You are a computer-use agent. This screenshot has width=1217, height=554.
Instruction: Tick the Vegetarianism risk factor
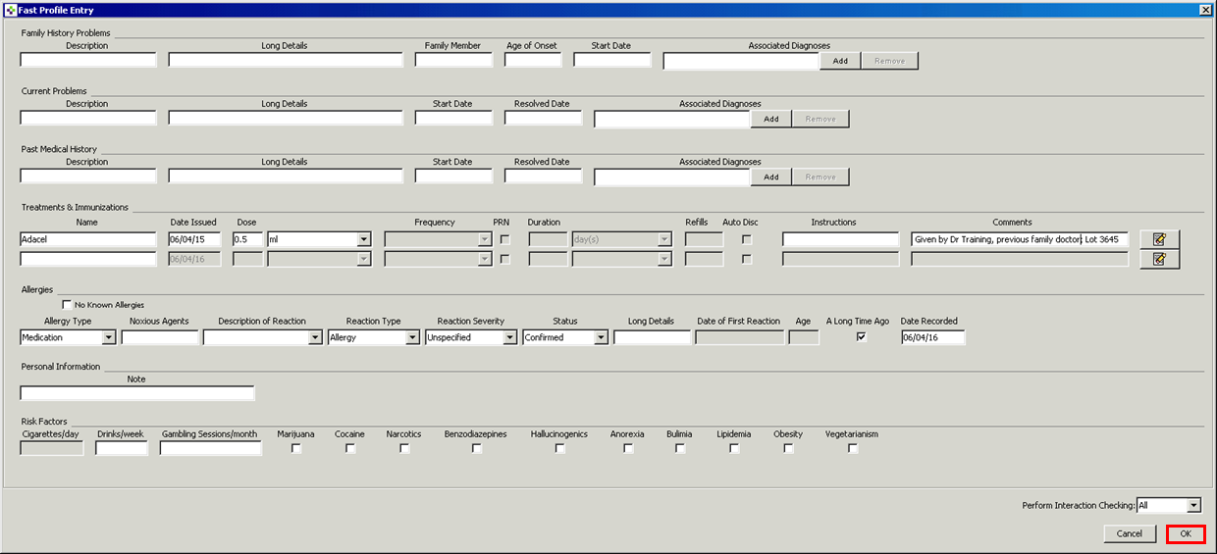[853, 448]
